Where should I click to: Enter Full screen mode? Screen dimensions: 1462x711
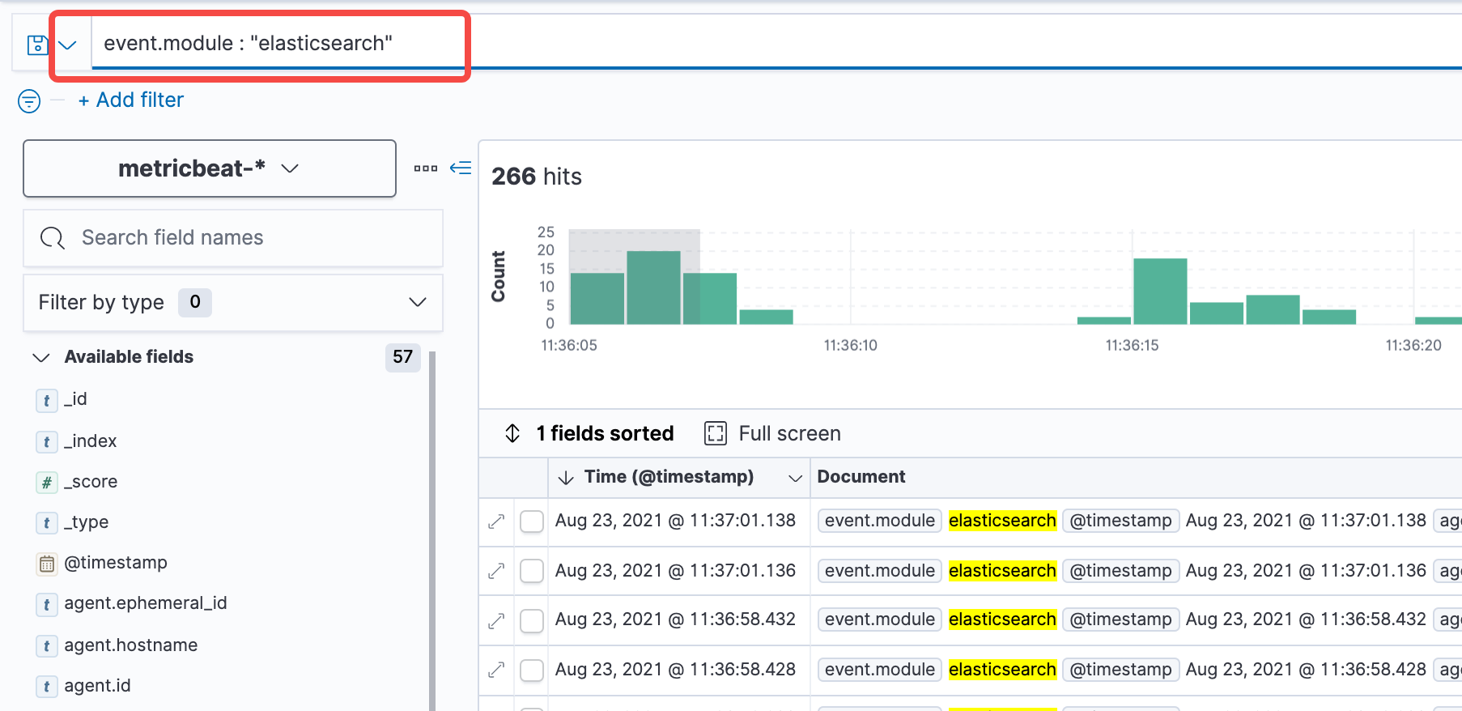click(x=773, y=433)
